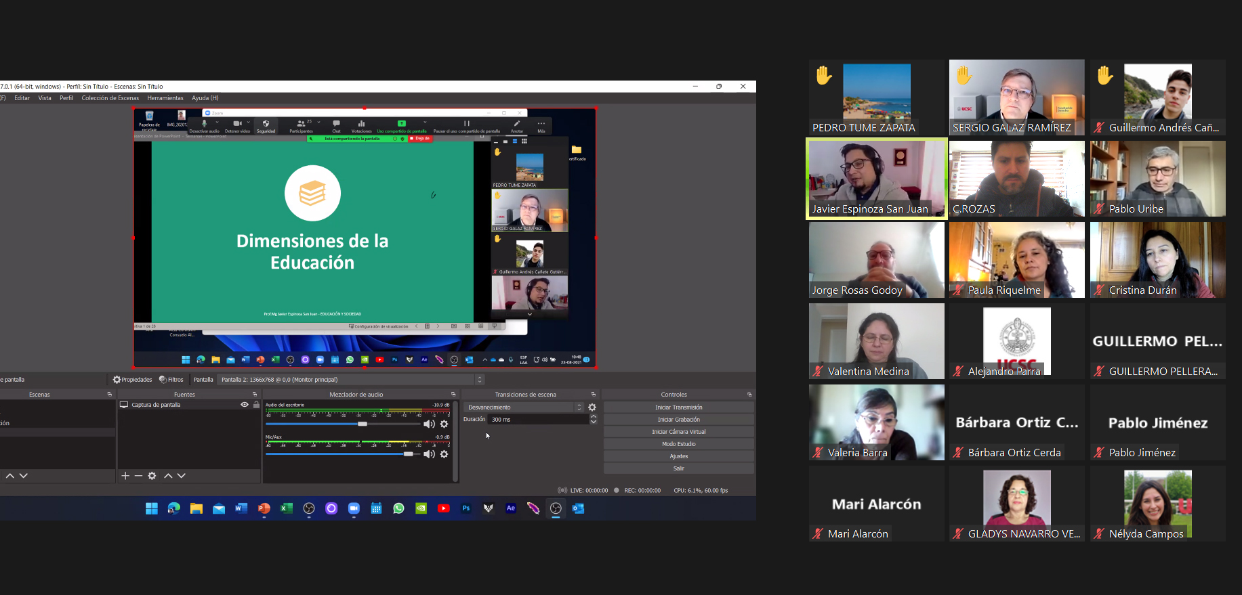Undock the Controles panel

coord(749,394)
